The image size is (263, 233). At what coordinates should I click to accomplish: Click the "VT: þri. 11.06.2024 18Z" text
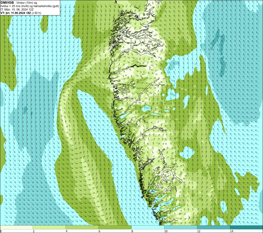pyautogui.click(x=16, y=13)
